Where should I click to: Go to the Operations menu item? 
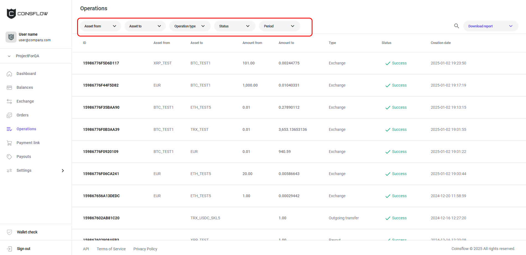click(26, 129)
